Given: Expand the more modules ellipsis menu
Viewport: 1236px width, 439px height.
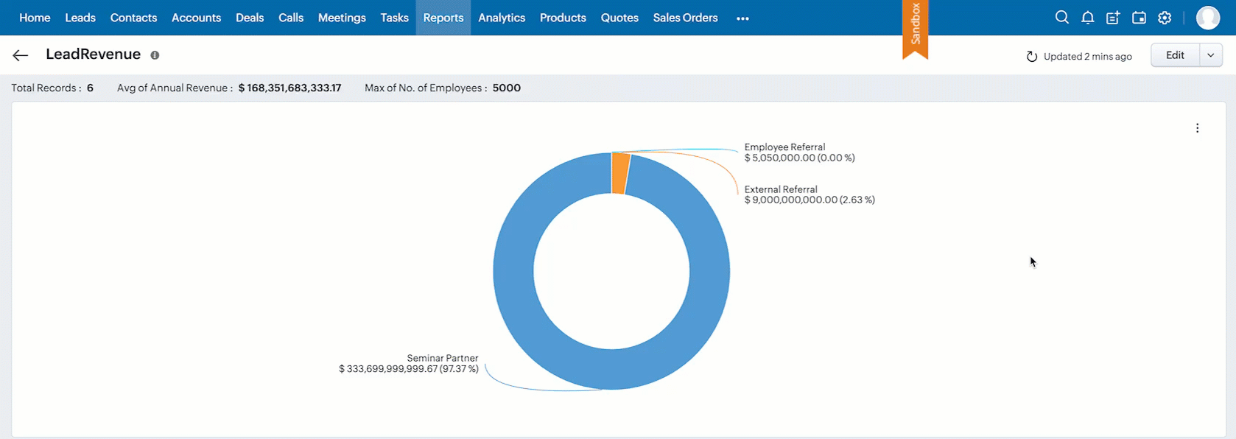Looking at the screenshot, I should (x=742, y=18).
